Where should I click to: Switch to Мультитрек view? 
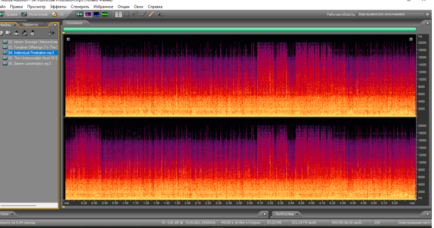[36, 14]
